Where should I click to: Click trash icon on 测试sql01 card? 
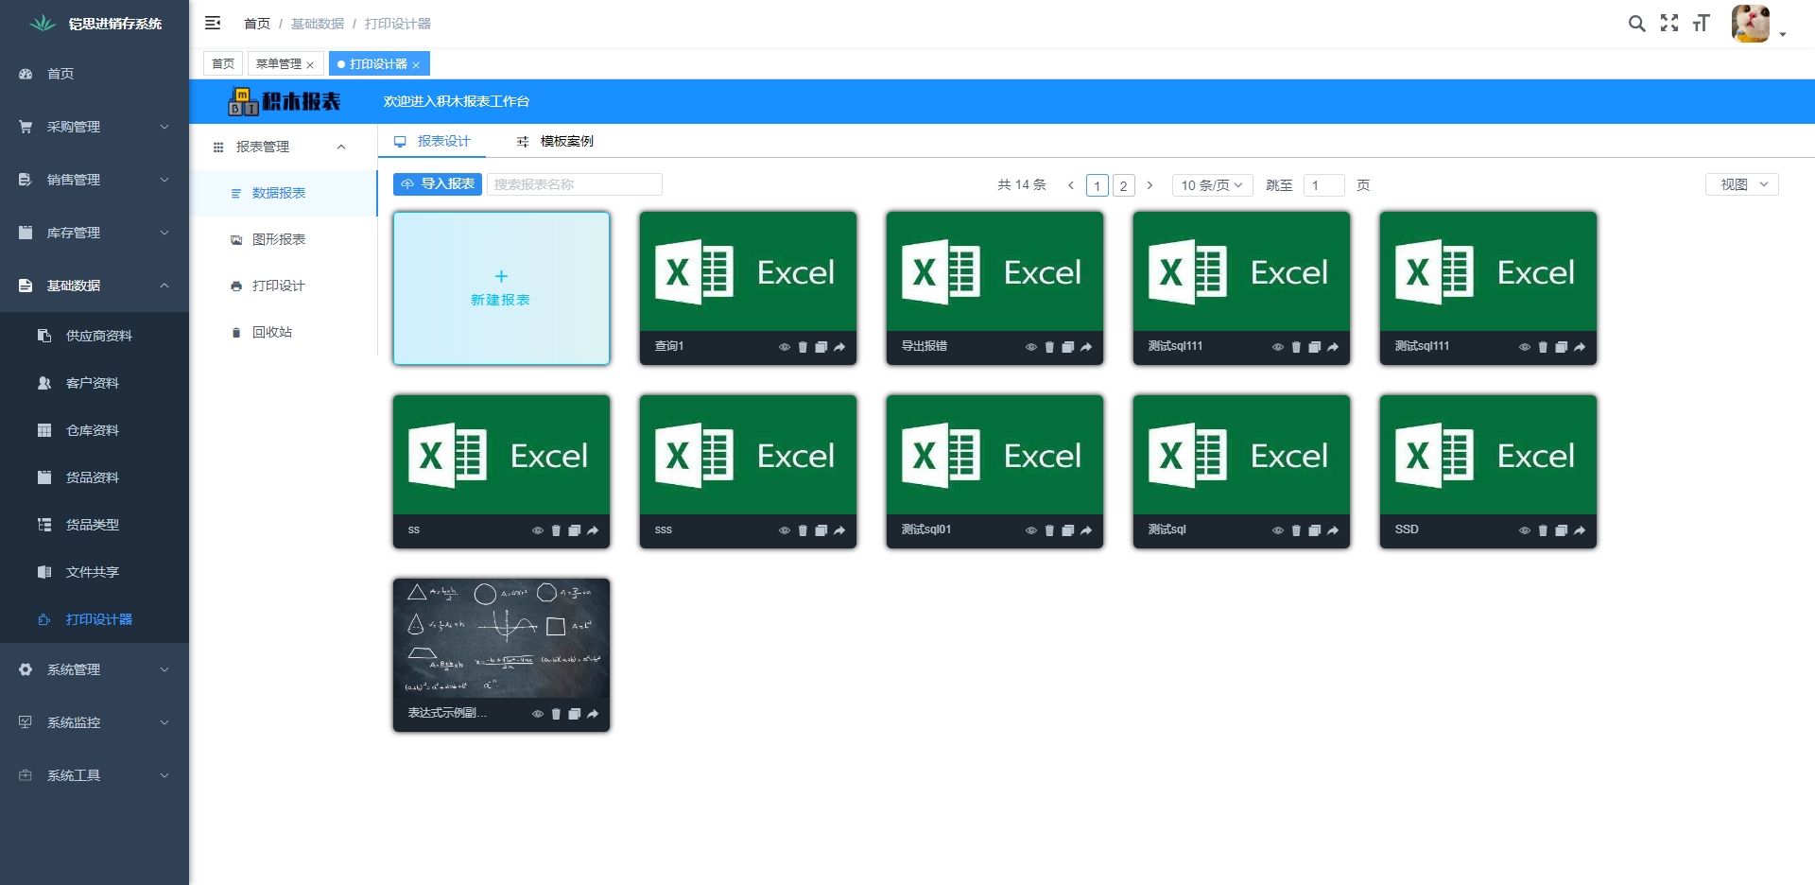tap(1049, 530)
